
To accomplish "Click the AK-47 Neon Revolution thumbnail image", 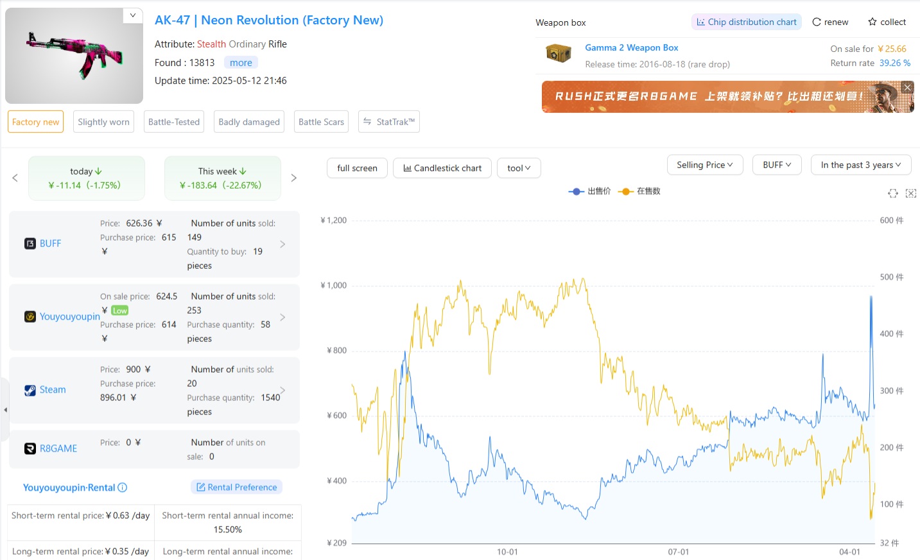I will pos(74,56).
